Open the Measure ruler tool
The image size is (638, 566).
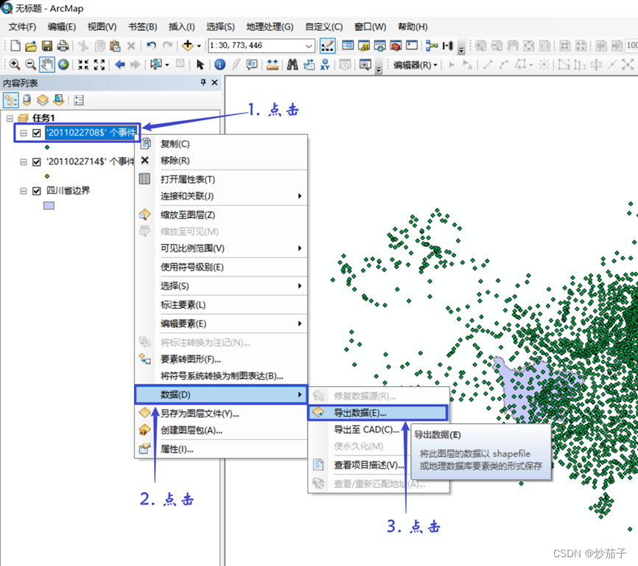273,64
